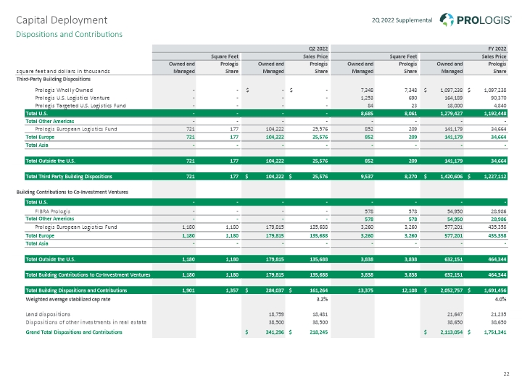Image resolution: width=522 pixels, height=391 pixels.
Task: Select 'square feet and dollars in thousands' note
Action: click(x=63, y=71)
